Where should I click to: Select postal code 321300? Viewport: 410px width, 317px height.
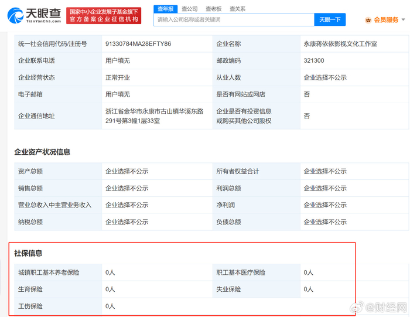[x=314, y=61]
